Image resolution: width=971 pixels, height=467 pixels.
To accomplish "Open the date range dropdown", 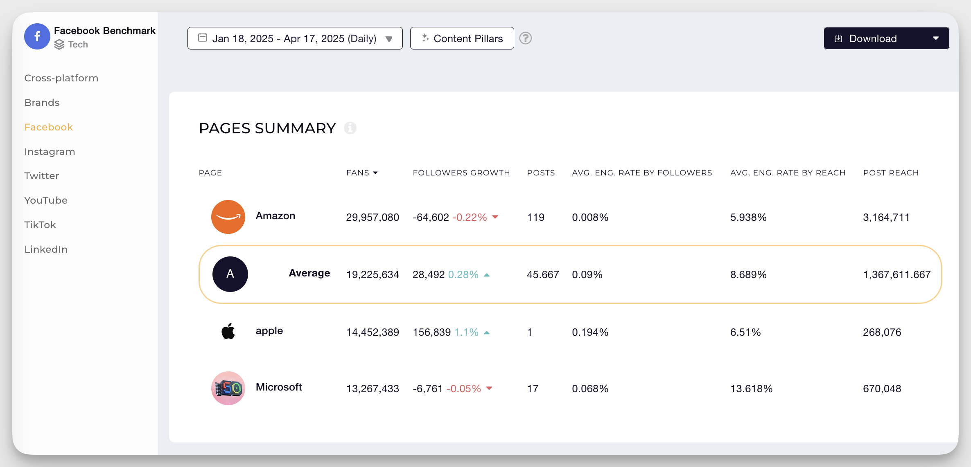I will [x=295, y=38].
